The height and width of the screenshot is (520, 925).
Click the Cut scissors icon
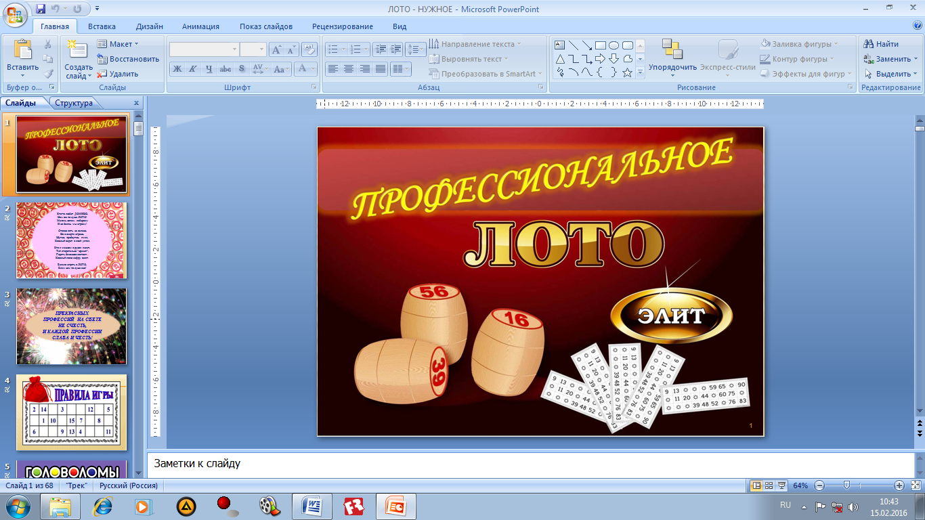[x=48, y=44]
